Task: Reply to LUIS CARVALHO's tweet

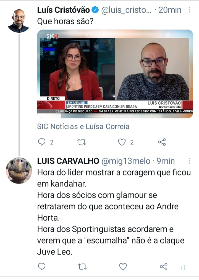Action: point(42,267)
